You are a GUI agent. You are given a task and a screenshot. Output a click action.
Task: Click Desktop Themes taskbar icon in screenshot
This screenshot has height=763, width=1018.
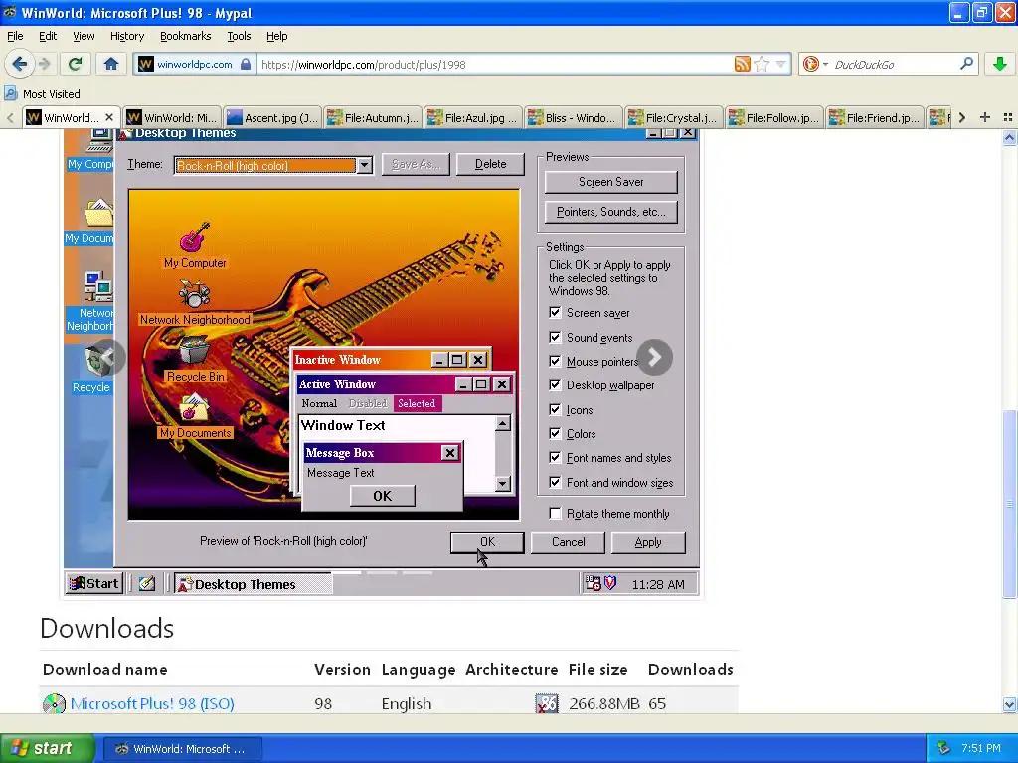pyautogui.click(x=186, y=584)
